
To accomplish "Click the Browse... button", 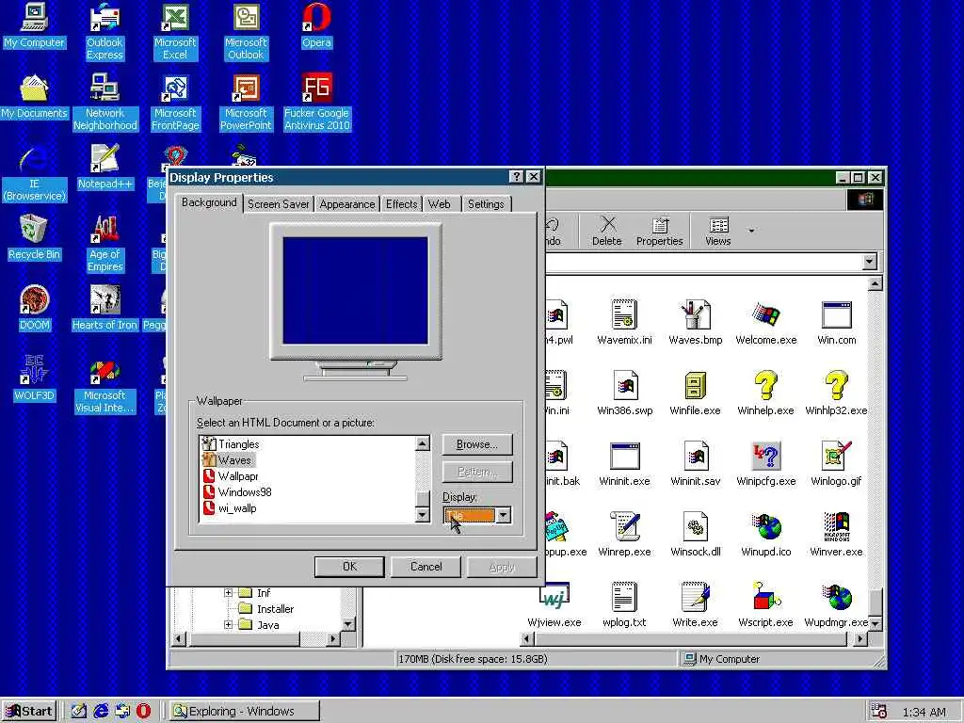I will (x=476, y=444).
